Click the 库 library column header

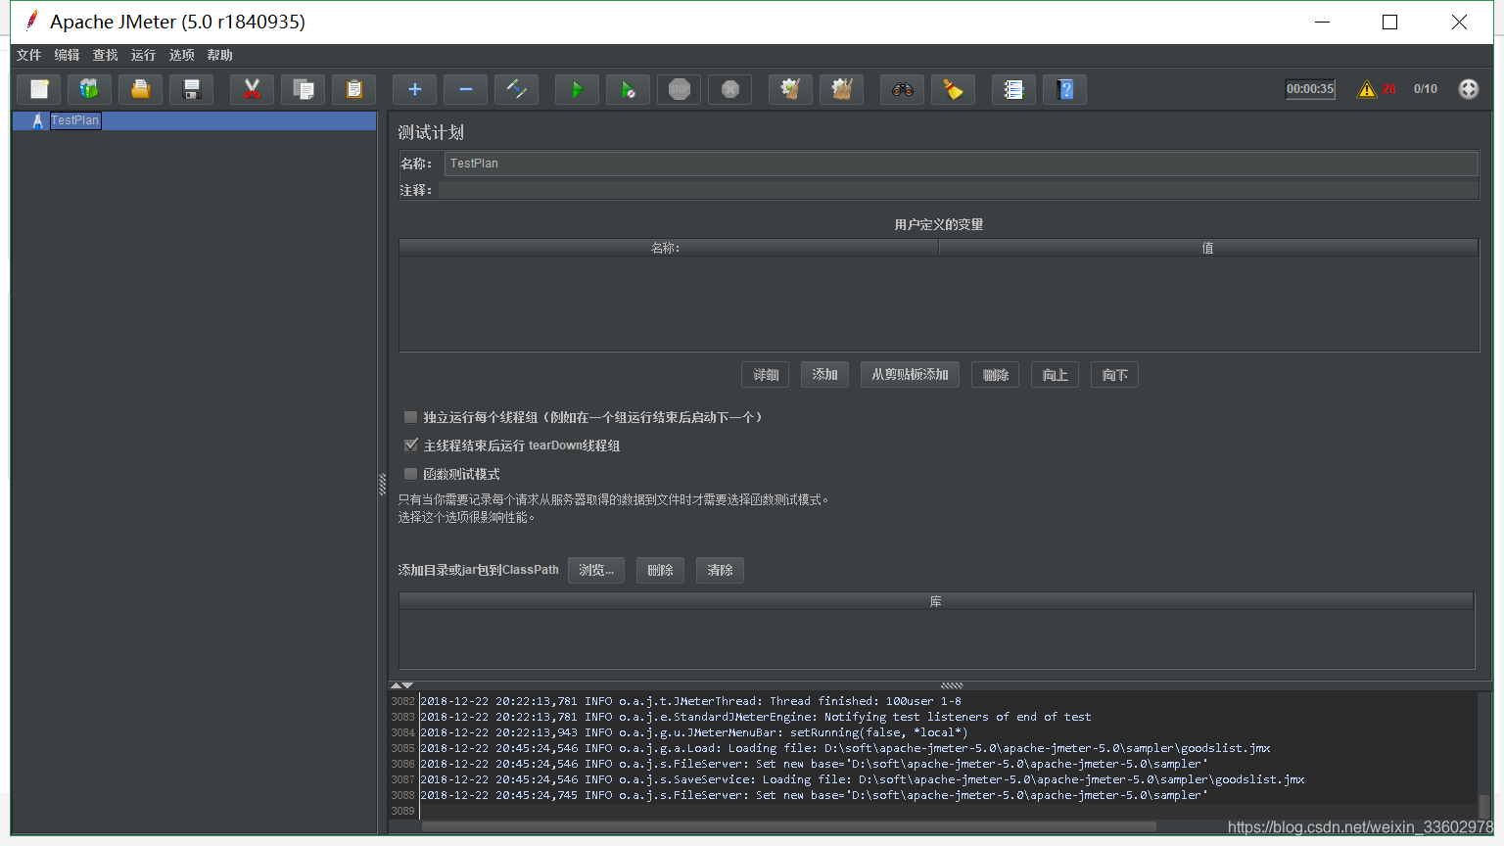(x=936, y=601)
